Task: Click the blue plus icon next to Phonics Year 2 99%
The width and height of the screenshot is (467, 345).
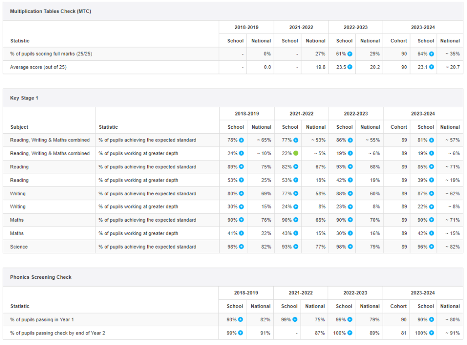Action: point(241,333)
